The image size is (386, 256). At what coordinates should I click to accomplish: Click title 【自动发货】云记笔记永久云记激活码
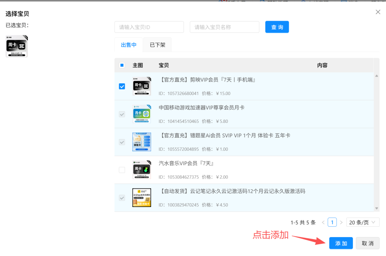tap(232, 191)
